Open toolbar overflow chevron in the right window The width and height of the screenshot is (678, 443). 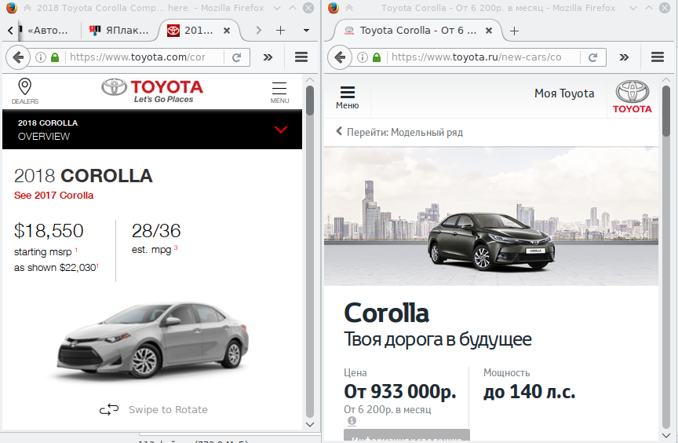click(x=624, y=57)
